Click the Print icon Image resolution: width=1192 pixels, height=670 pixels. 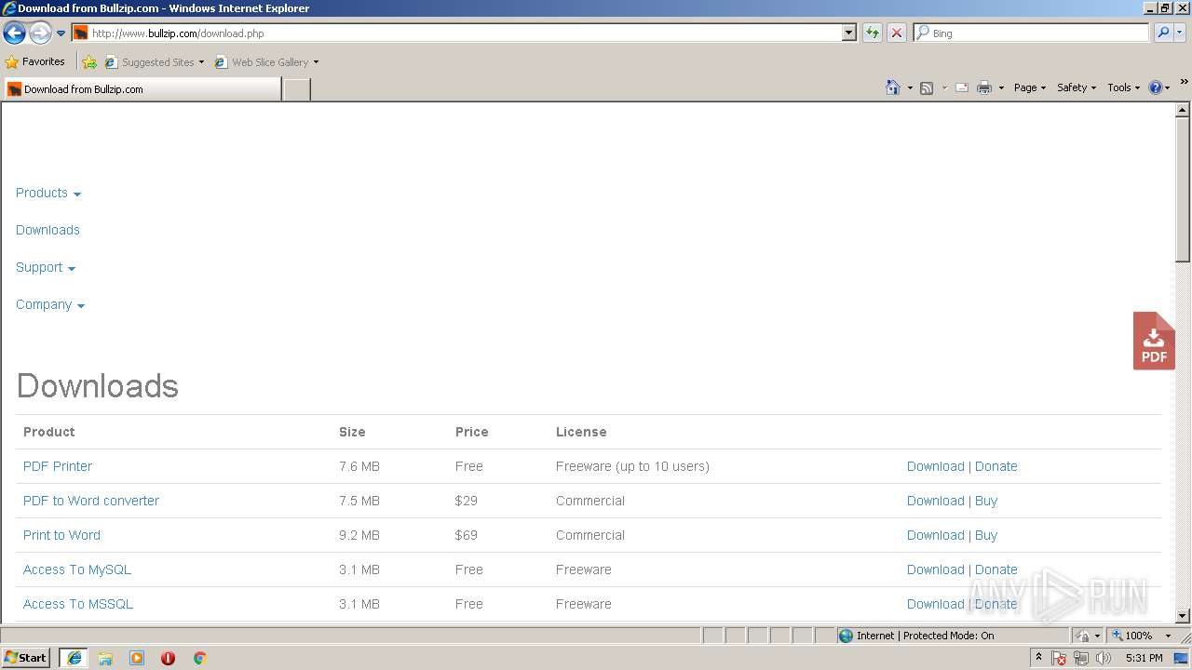(984, 87)
